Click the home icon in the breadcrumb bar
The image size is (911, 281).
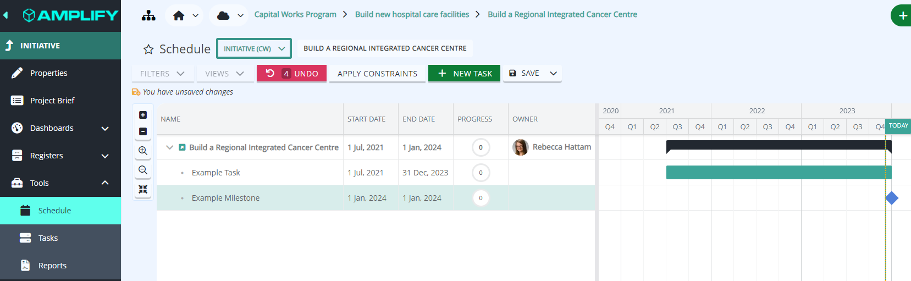click(x=179, y=15)
